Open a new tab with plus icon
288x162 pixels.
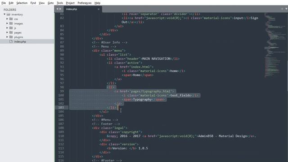[282, 9]
